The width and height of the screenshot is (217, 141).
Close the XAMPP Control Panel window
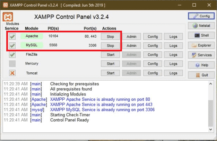click(209, 5)
